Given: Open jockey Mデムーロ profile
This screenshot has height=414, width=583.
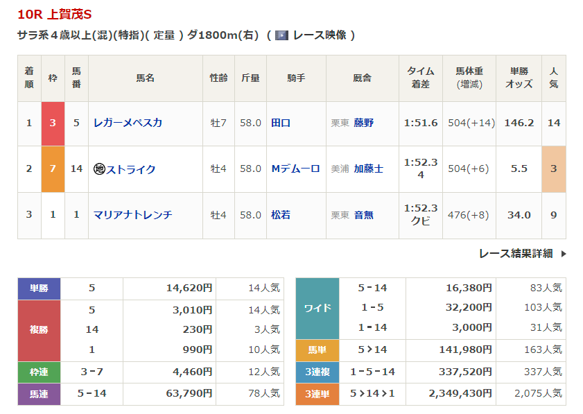Looking at the screenshot, I should point(295,169).
